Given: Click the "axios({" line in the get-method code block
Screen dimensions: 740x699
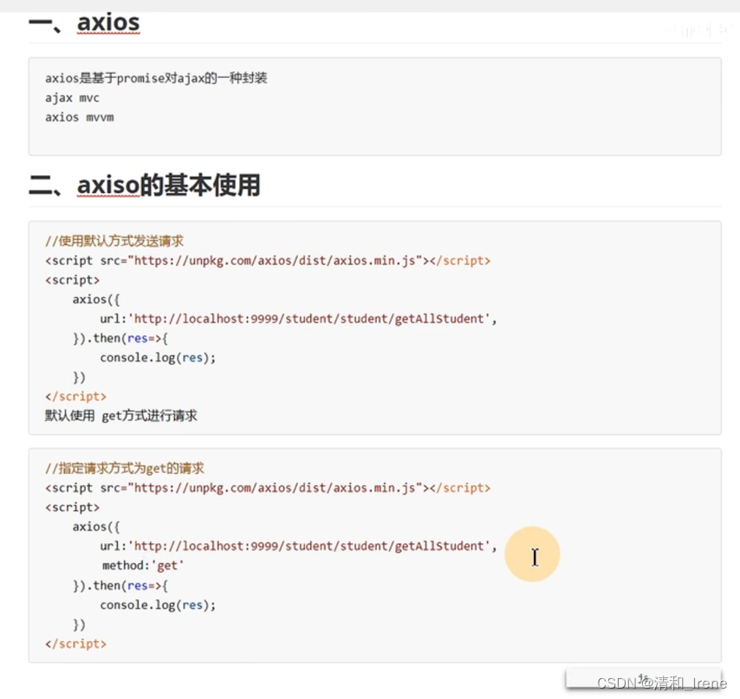Looking at the screenshot, I should (96, 527).
